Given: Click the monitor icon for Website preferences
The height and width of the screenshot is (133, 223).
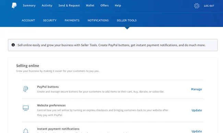Looking at the screenshot, I should tap(26, 108).
